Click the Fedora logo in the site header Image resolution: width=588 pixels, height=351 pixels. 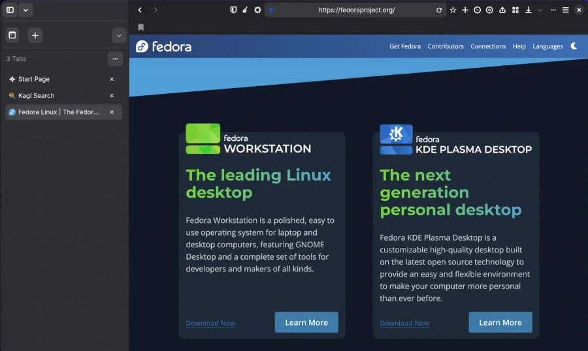(163, 46)
